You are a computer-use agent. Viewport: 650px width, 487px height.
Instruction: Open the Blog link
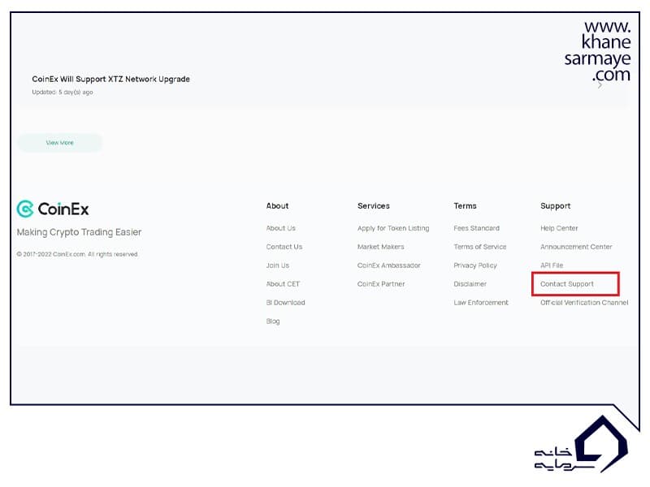(x=273, y=321)
